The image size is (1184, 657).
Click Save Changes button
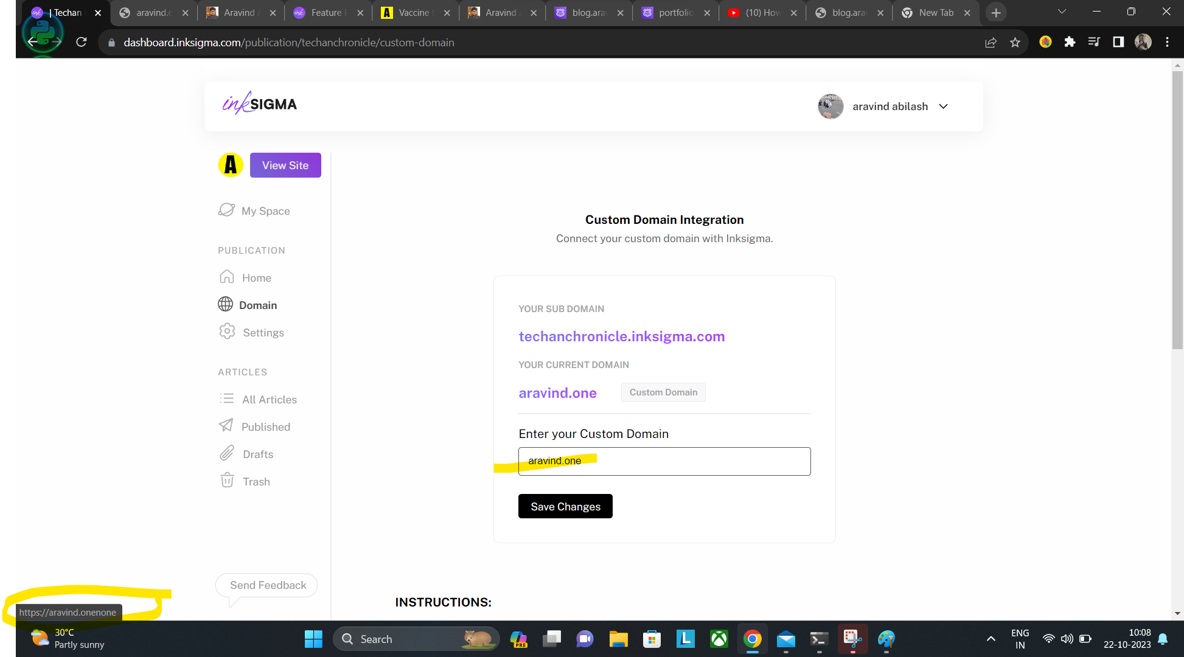pyautogui.click(x=565, y=506)
